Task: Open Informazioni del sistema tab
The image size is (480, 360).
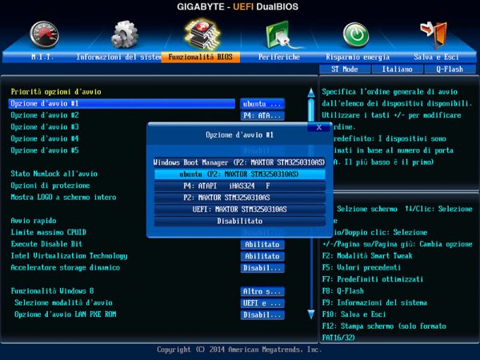Action: click(x=118, y=57)
